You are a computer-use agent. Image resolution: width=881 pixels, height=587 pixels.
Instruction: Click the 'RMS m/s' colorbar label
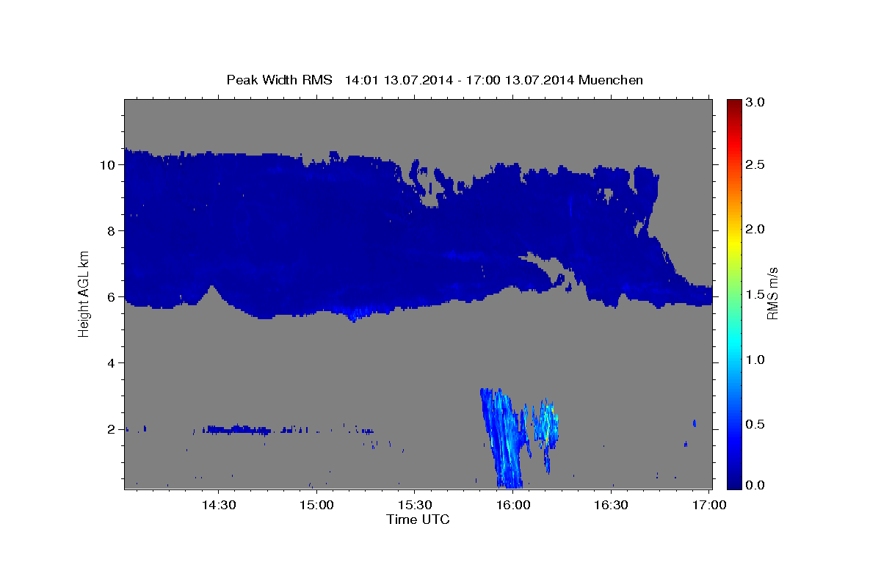click(772, 294)
